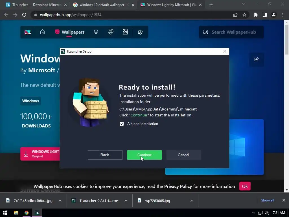This screenshot has width=289, height=217.
Task: Close the TLauncher browser tab
Action: (x=65, y=5)
